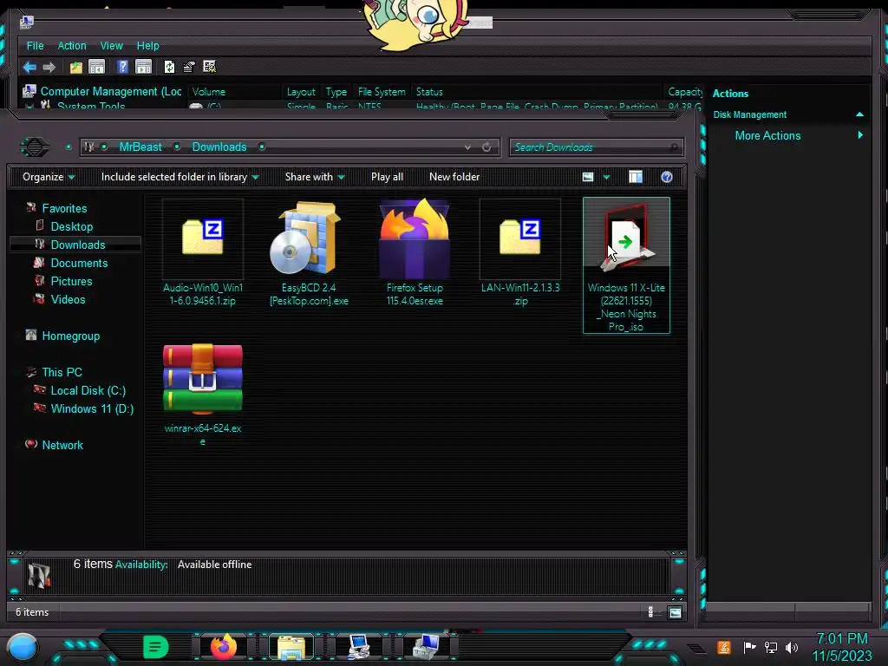Click the Change your view icon
The image size is (888, 666).
(588, 177)
